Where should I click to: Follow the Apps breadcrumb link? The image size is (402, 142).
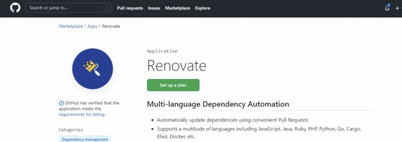tap(93, 26)
